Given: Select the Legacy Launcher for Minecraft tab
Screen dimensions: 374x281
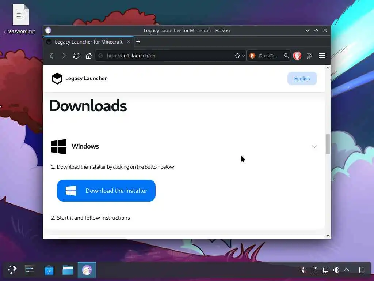Looking at the screenshot, I should click(88, 42).
